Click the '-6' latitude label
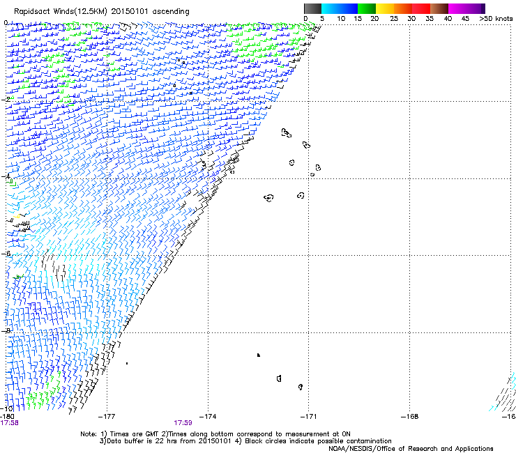 click(6, 253)
